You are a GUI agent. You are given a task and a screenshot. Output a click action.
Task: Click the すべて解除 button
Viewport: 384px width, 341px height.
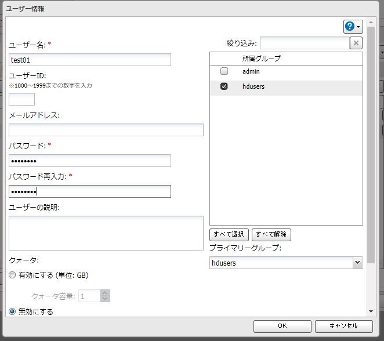271,234
